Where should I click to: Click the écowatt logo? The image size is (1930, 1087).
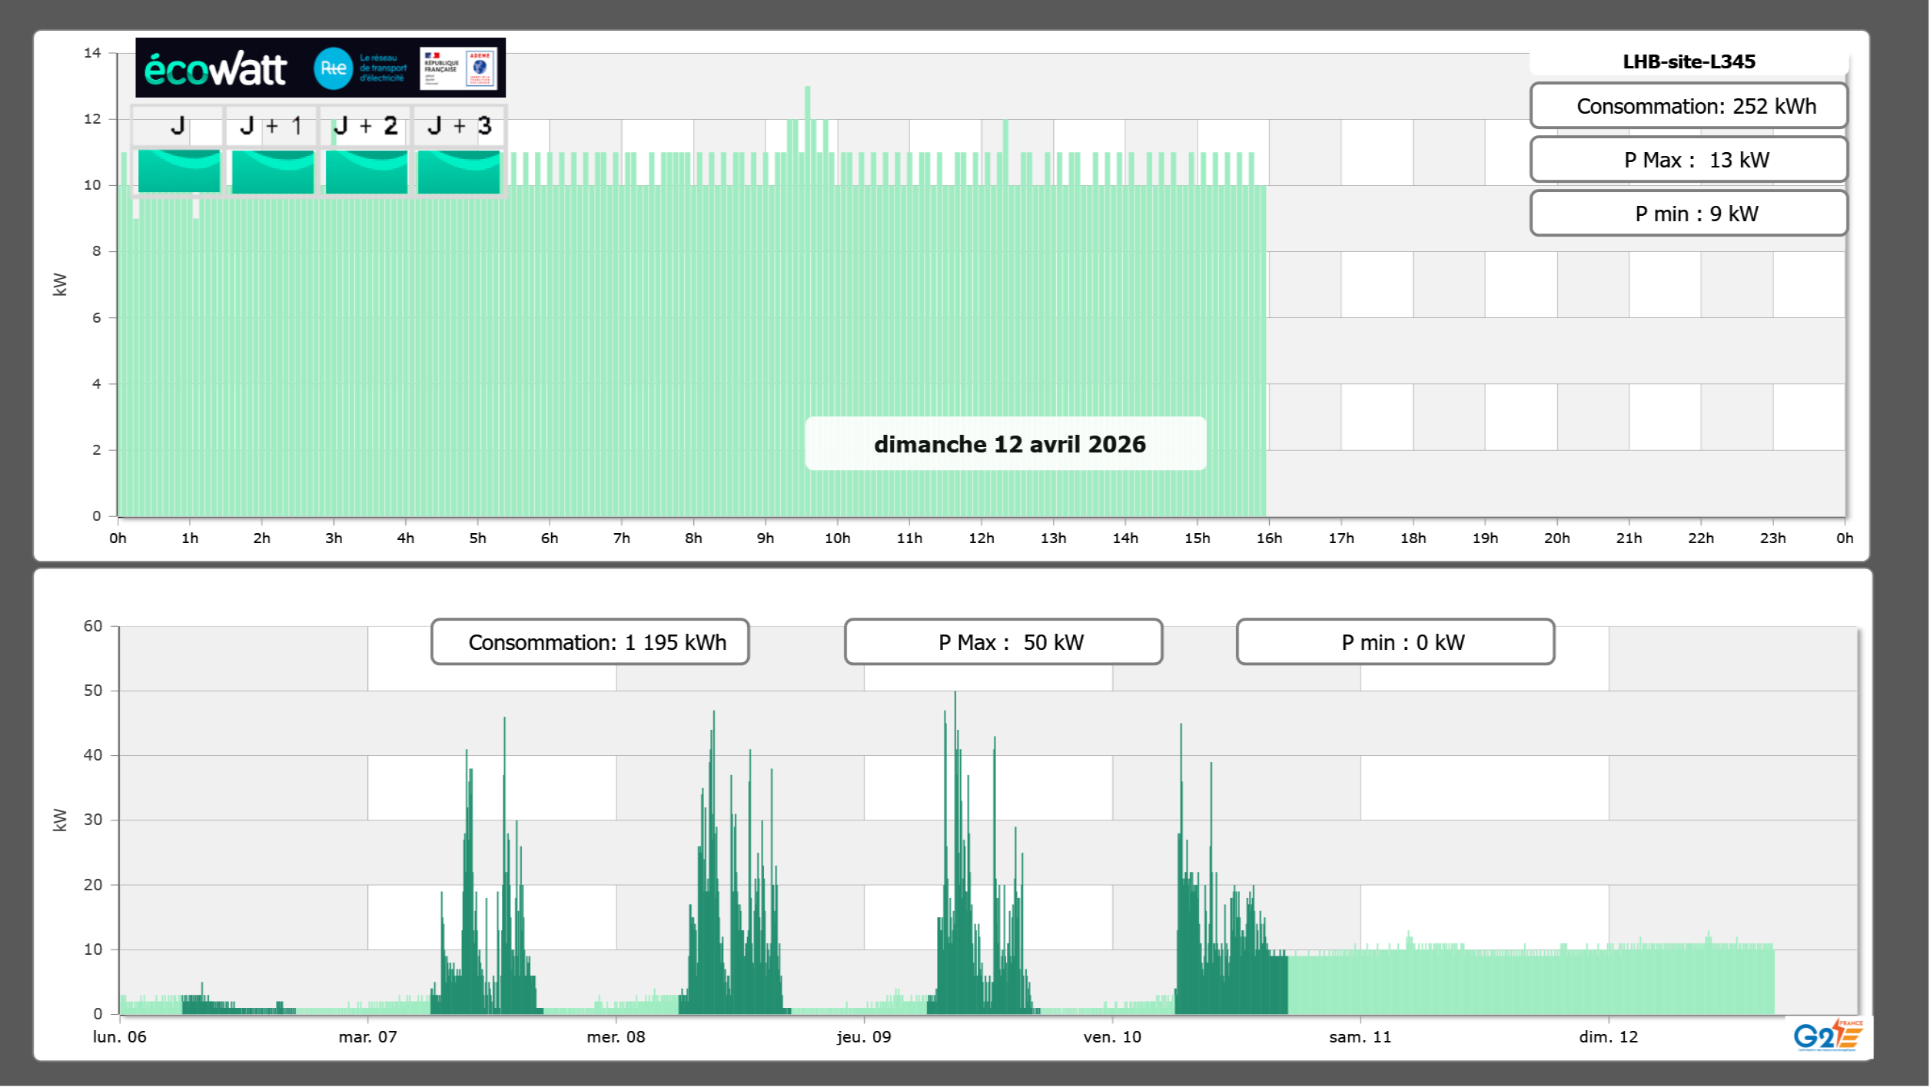tap(215, 69)
